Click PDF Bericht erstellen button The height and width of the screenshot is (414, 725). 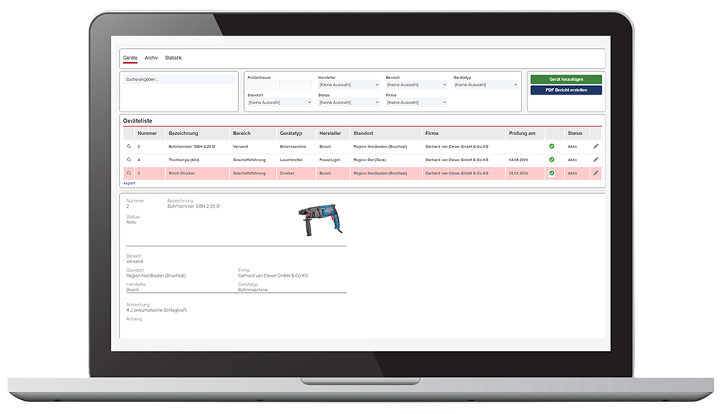coord(566,90)
